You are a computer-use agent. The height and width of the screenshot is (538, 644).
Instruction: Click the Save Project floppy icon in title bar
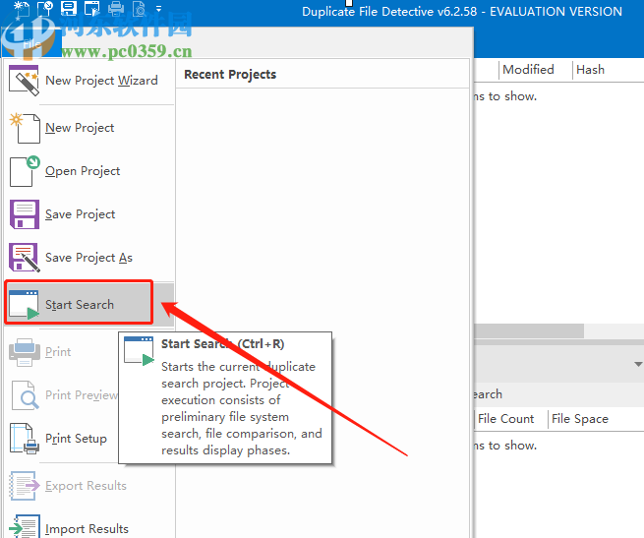(68, 8)
